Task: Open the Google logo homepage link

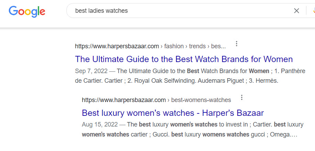Action: pos(27,11)
